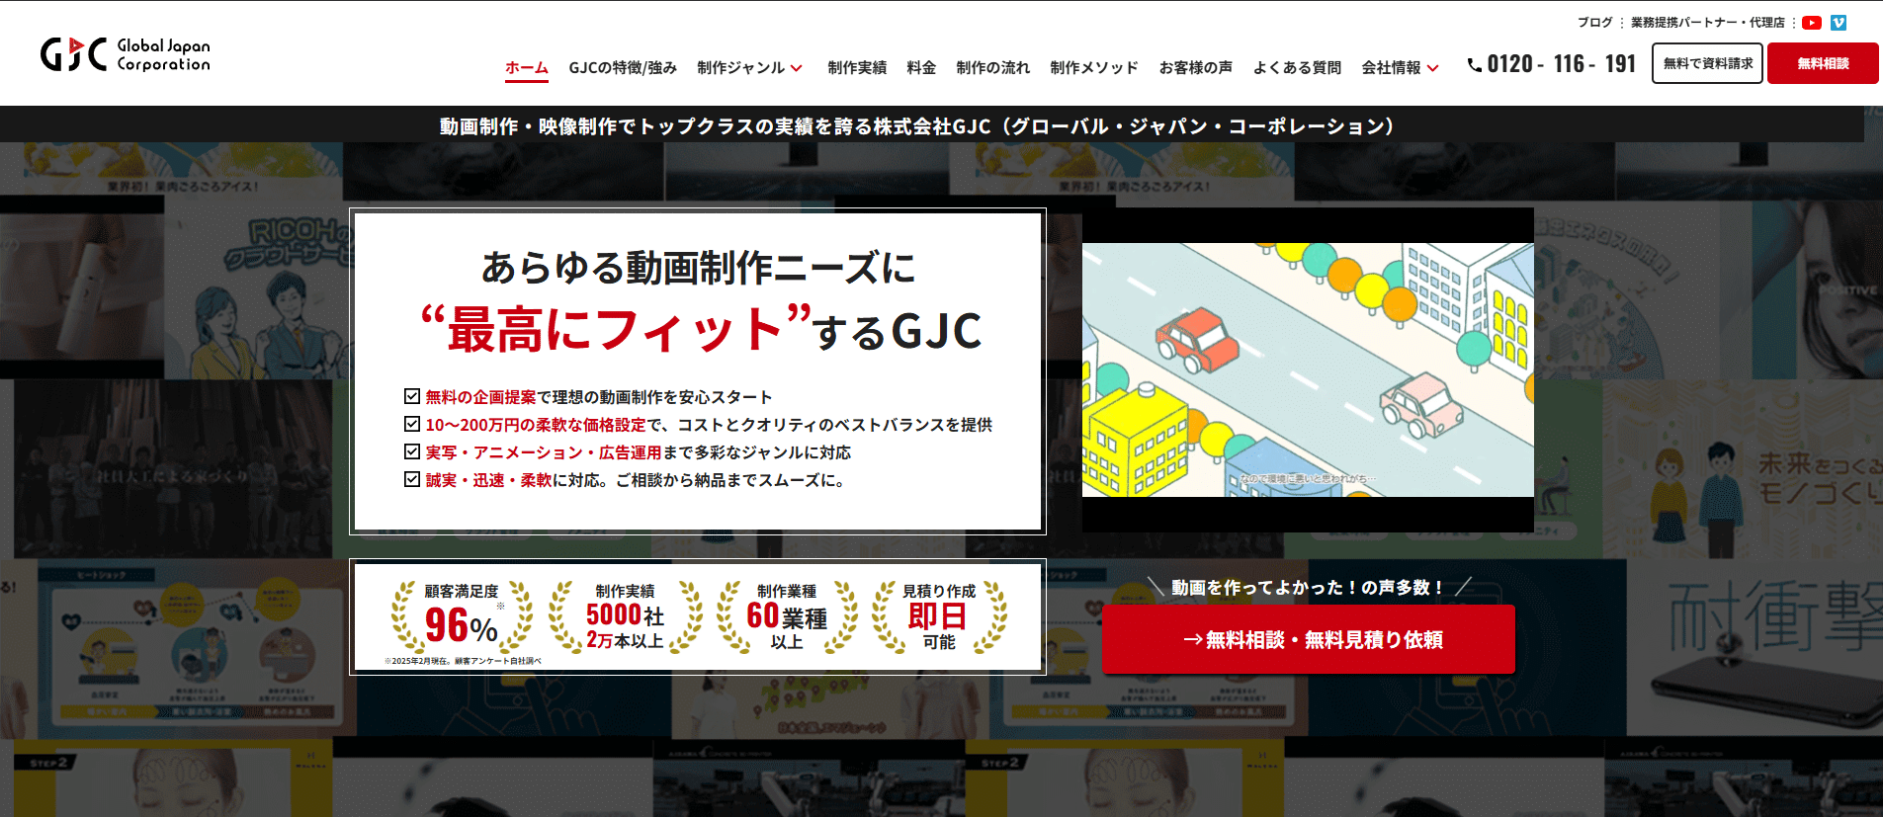
Task: Click the checkbox beside 誠実・迅速・柔軟
Action: [412, 479]
